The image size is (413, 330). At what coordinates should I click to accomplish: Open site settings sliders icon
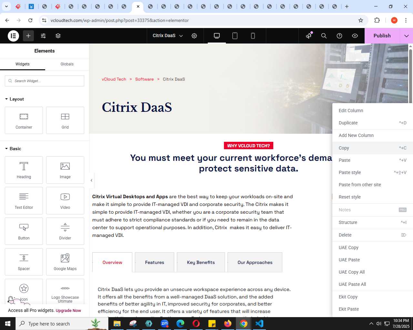click(x=43, y=36)
